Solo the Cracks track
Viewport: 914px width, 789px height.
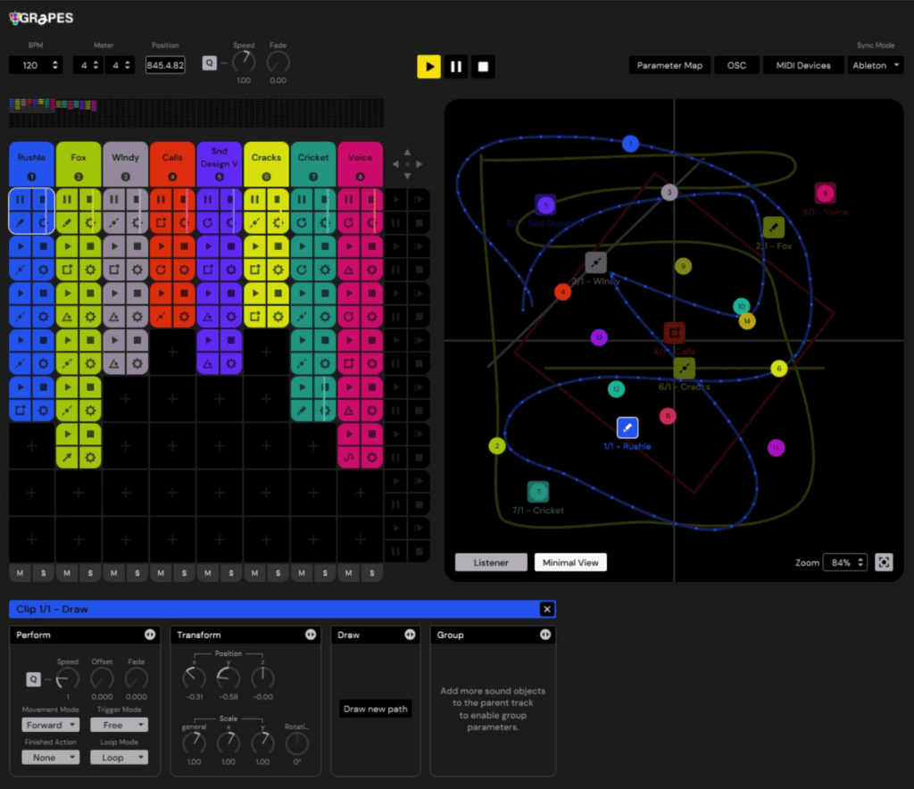[x=278, y=573]
